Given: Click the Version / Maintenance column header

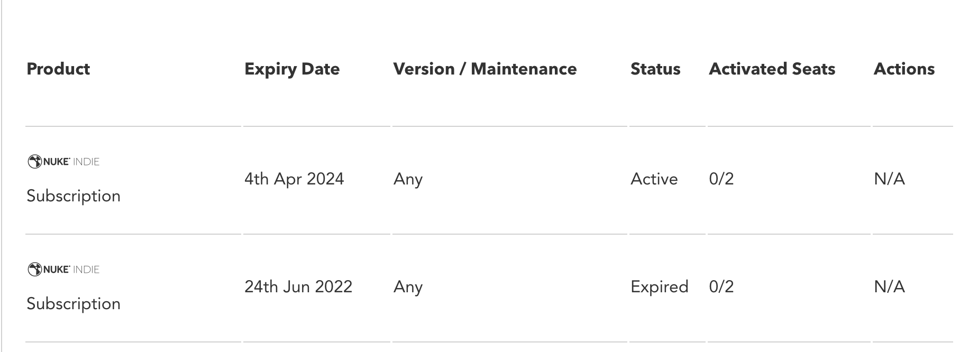Looking at the screenshot, I should 485,69.
